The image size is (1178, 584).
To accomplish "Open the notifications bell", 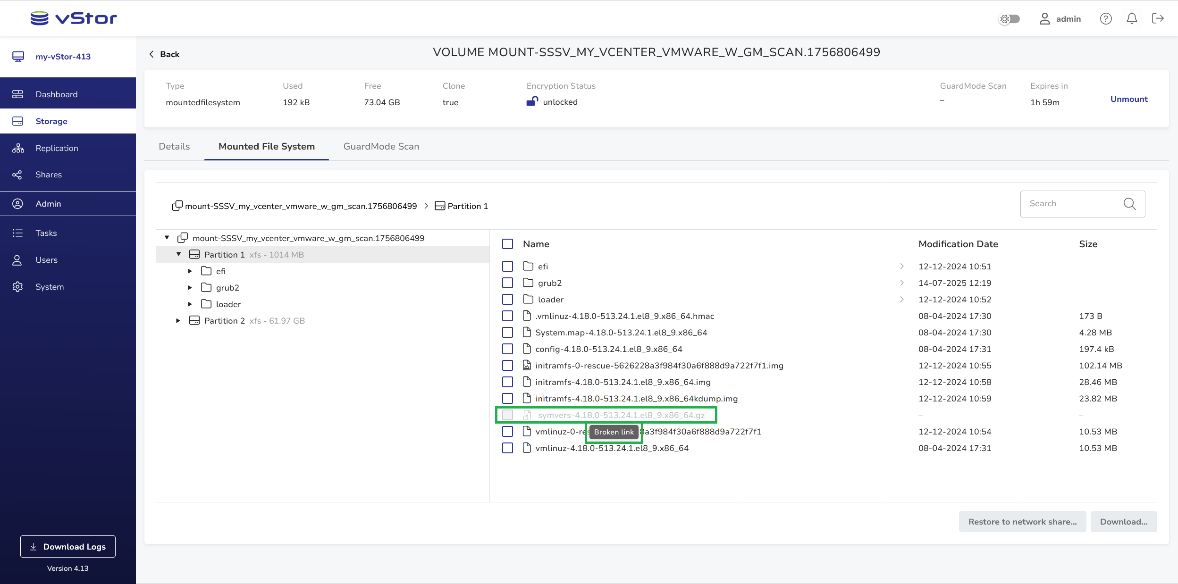I will coord(1132,18).
